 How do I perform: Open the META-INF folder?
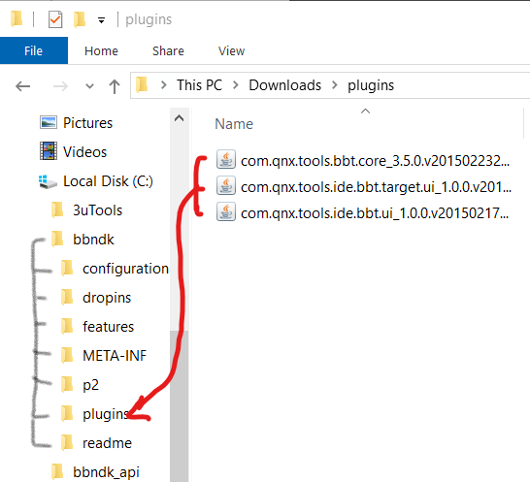115,356
